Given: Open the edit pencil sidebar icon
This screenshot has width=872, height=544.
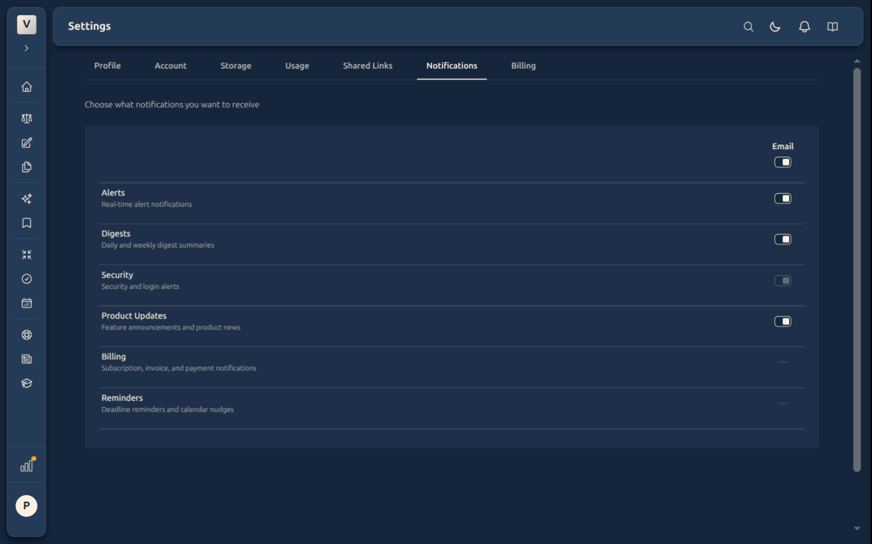Looking at the screenshot, I should pyautogui.click(x=27, y=143).
